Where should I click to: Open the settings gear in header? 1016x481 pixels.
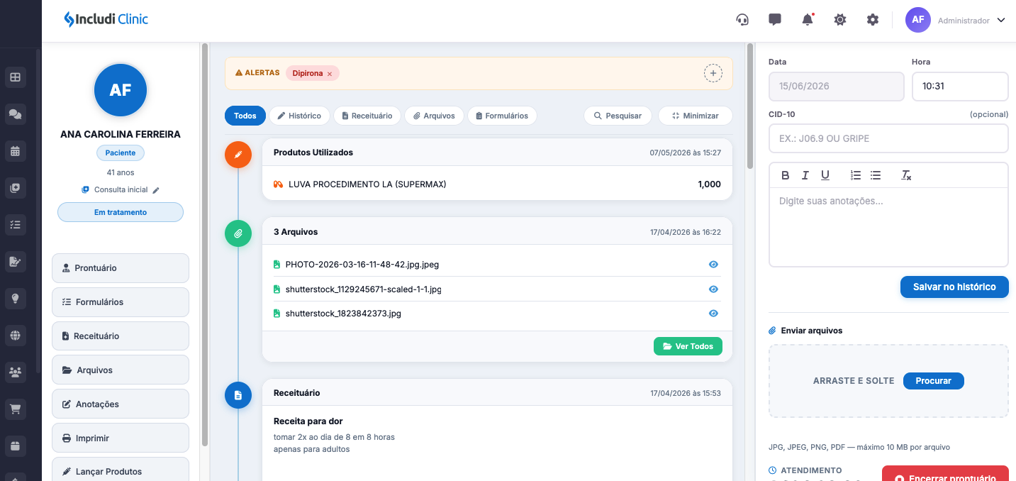tap(873, 20)
